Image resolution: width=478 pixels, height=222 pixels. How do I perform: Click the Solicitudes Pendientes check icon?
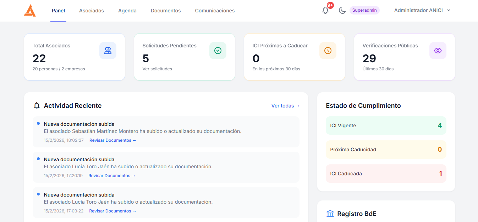(218, 51)
